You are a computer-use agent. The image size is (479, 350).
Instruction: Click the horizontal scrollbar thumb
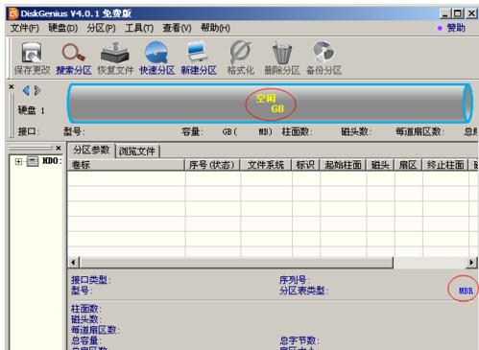236,263
